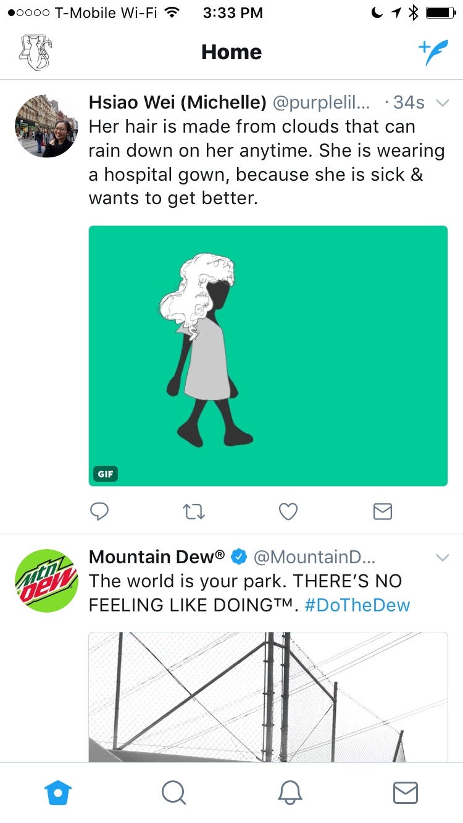Tap the Mountain Dew verified badge
Viewport: 463px width, 823px height.
(239, 557)
